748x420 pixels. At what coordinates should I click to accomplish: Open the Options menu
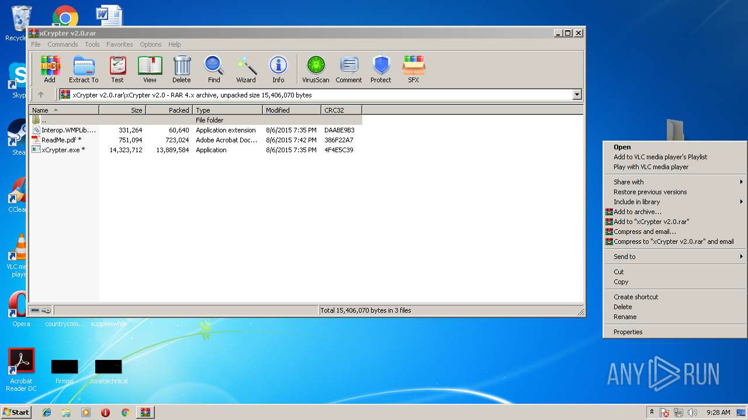click(x=151, y=44)
